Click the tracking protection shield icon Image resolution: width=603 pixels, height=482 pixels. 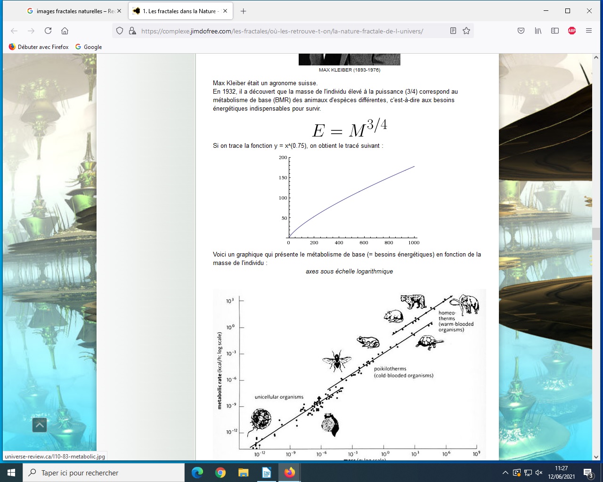coord(120,31)
